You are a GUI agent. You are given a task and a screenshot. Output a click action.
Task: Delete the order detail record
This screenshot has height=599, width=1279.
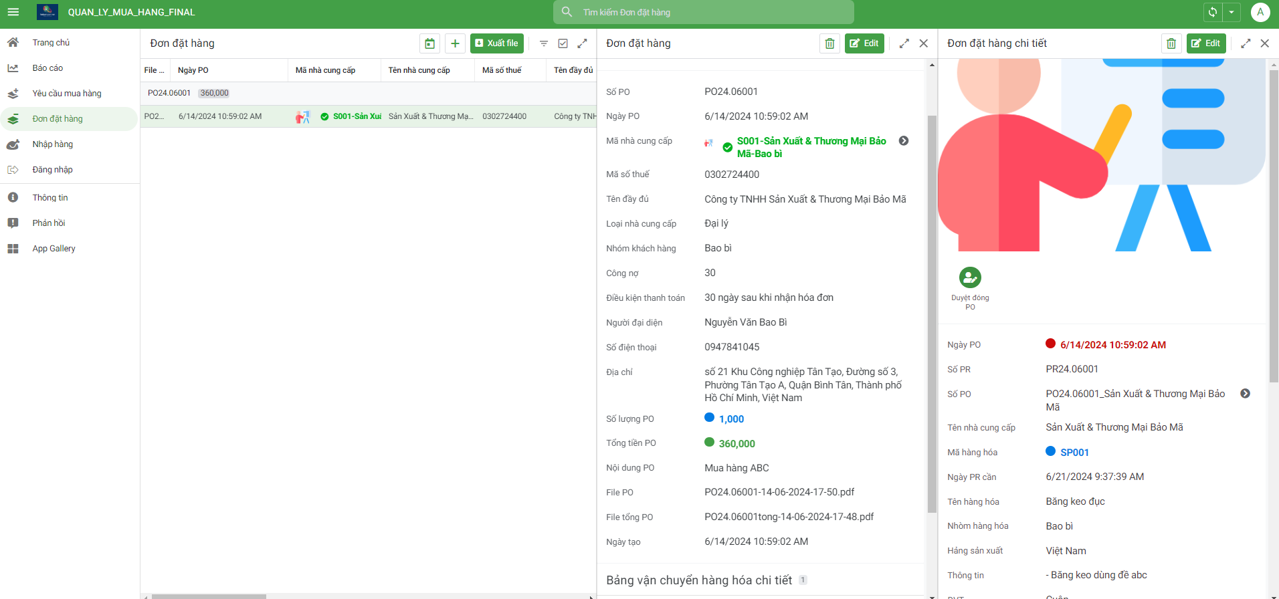(x=1171, y=43)
